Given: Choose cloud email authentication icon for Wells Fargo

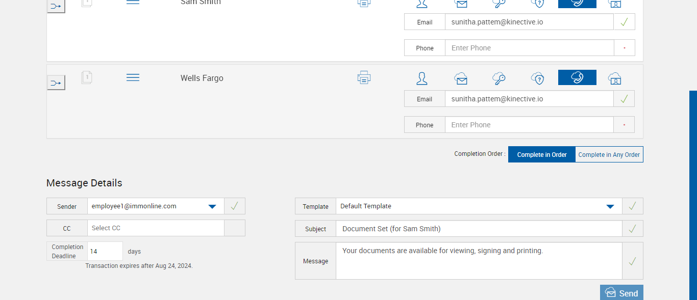Looking at the screenshot, I should (461, 78).
